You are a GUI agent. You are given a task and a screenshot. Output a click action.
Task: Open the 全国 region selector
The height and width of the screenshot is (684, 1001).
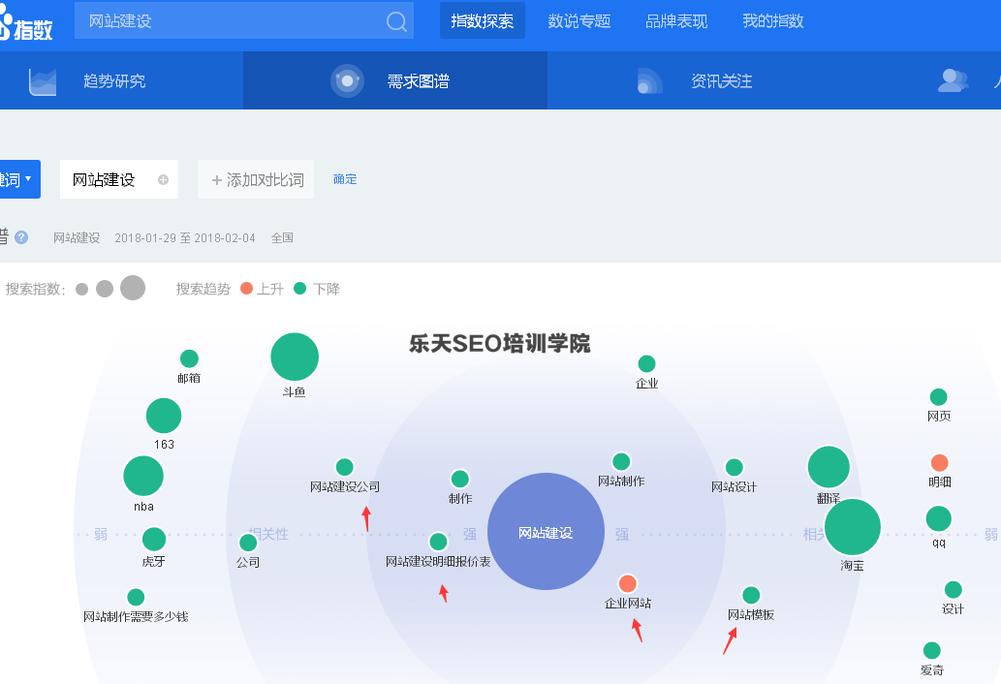click(282, 238)
